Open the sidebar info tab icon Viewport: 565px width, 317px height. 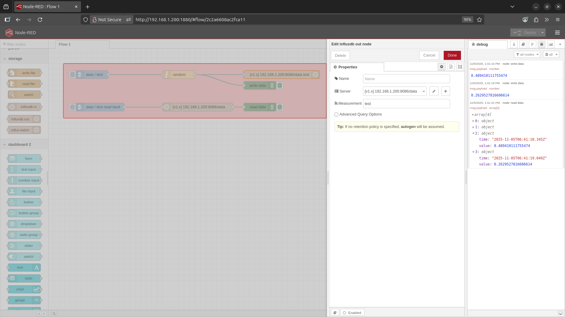[x=514, y=44]
